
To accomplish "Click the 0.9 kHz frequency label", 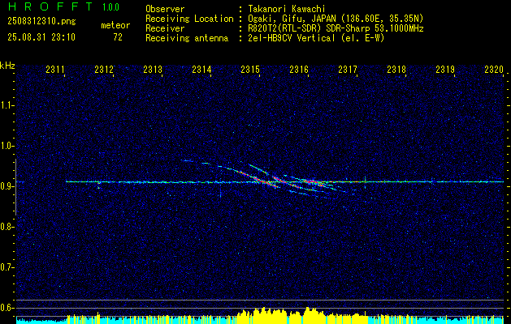I will click(6, 186).
